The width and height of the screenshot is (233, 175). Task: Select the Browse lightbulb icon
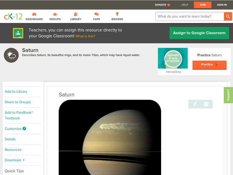tap(117, 14)
